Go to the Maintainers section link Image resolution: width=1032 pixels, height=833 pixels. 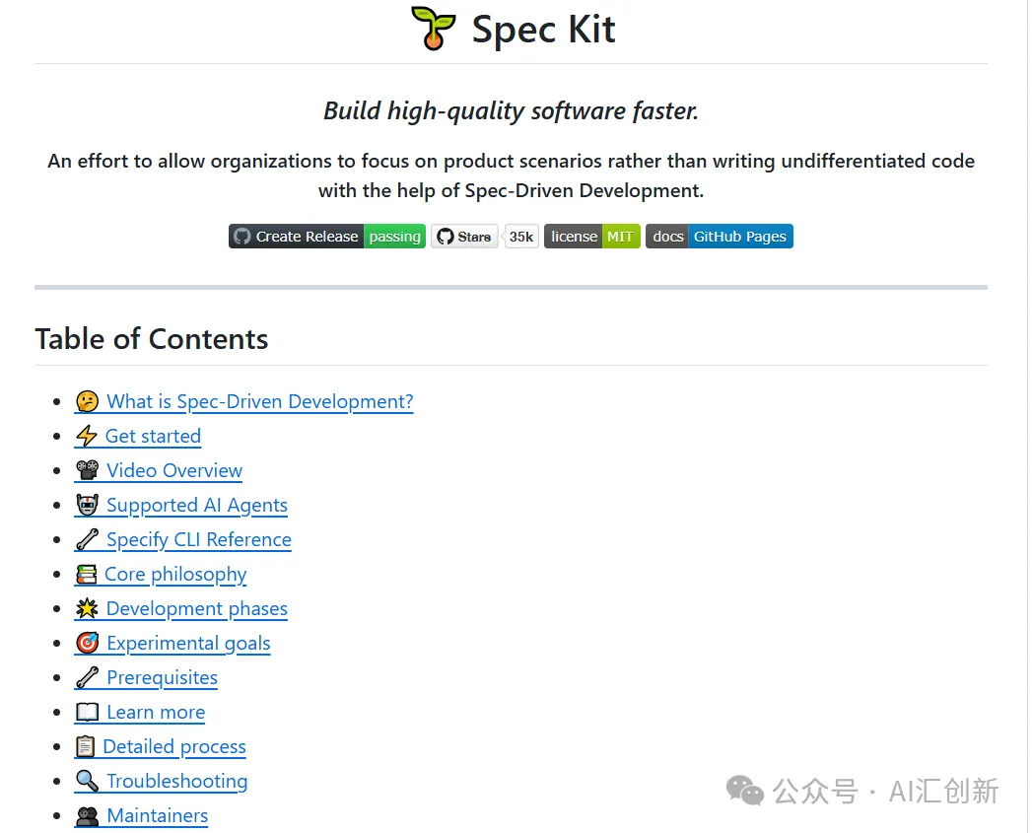pyautogui.click(x=157, y=816)
